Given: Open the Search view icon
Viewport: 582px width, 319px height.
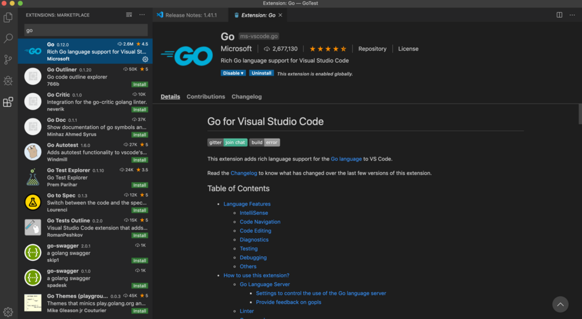Looking at the screenshot, I should (8, 38).
